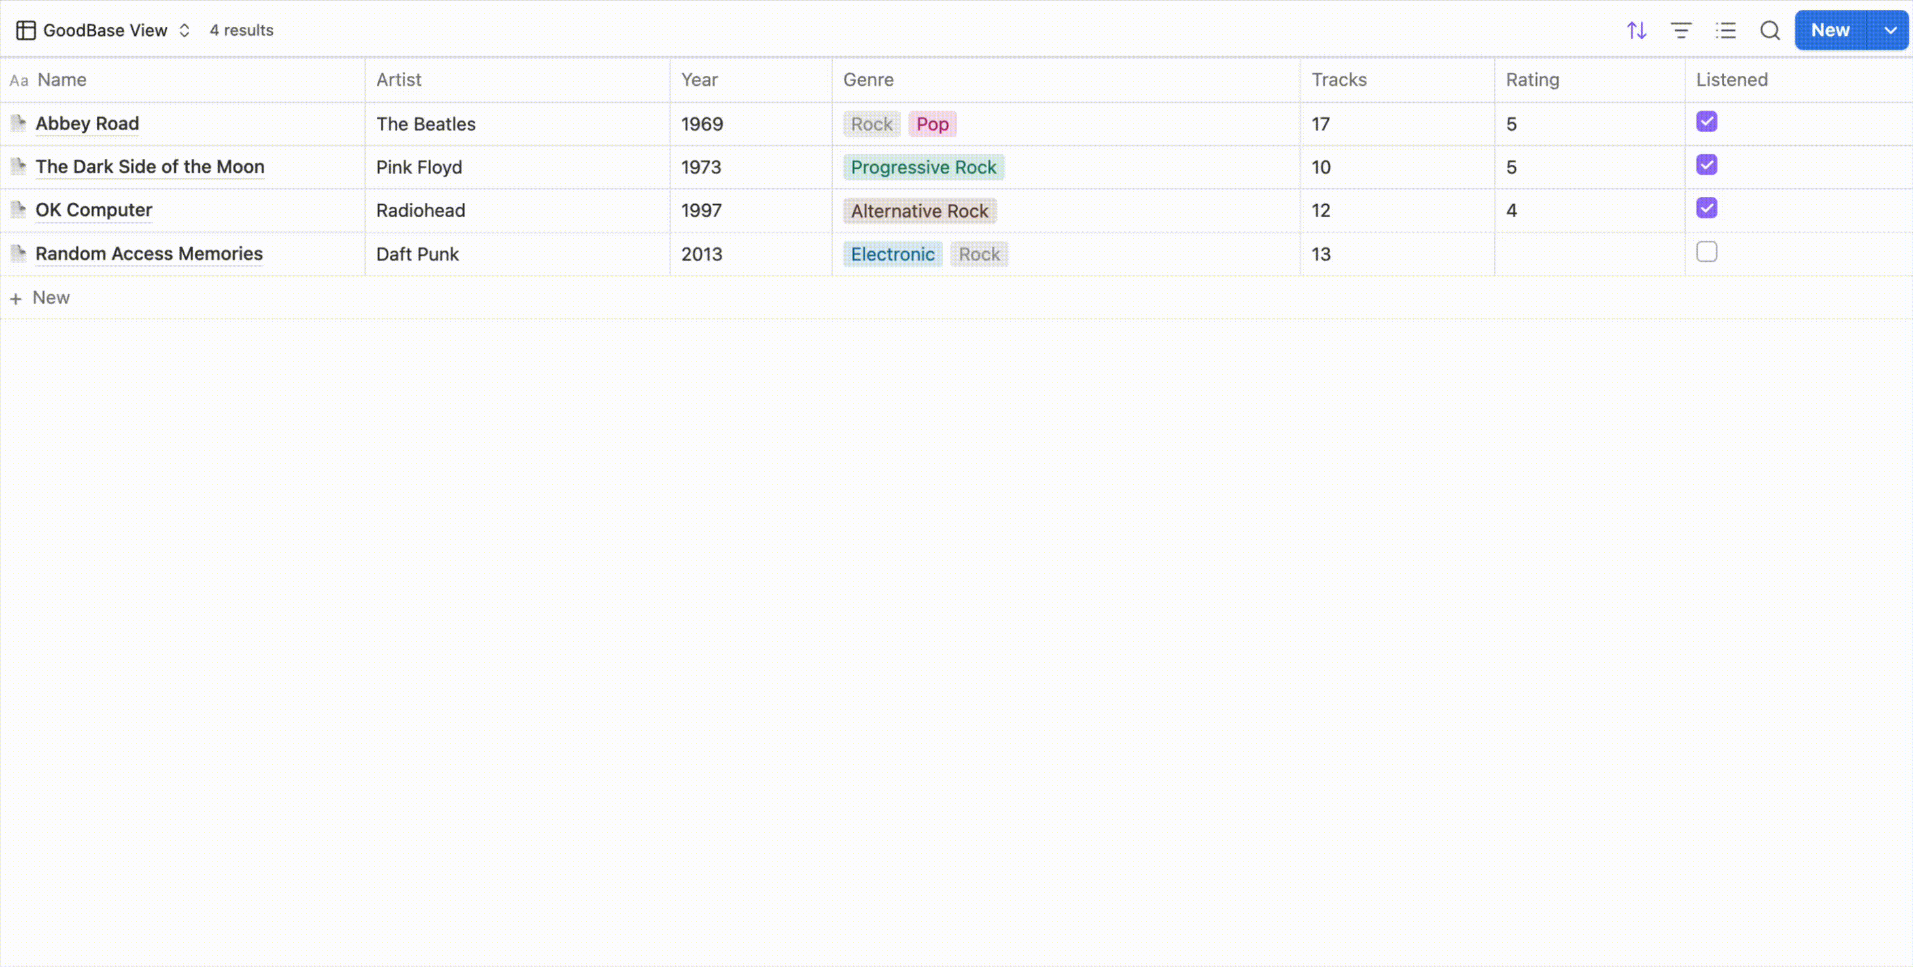Open the Random Access Memories page
This screenshot has width=1913, height=967.
149,253
